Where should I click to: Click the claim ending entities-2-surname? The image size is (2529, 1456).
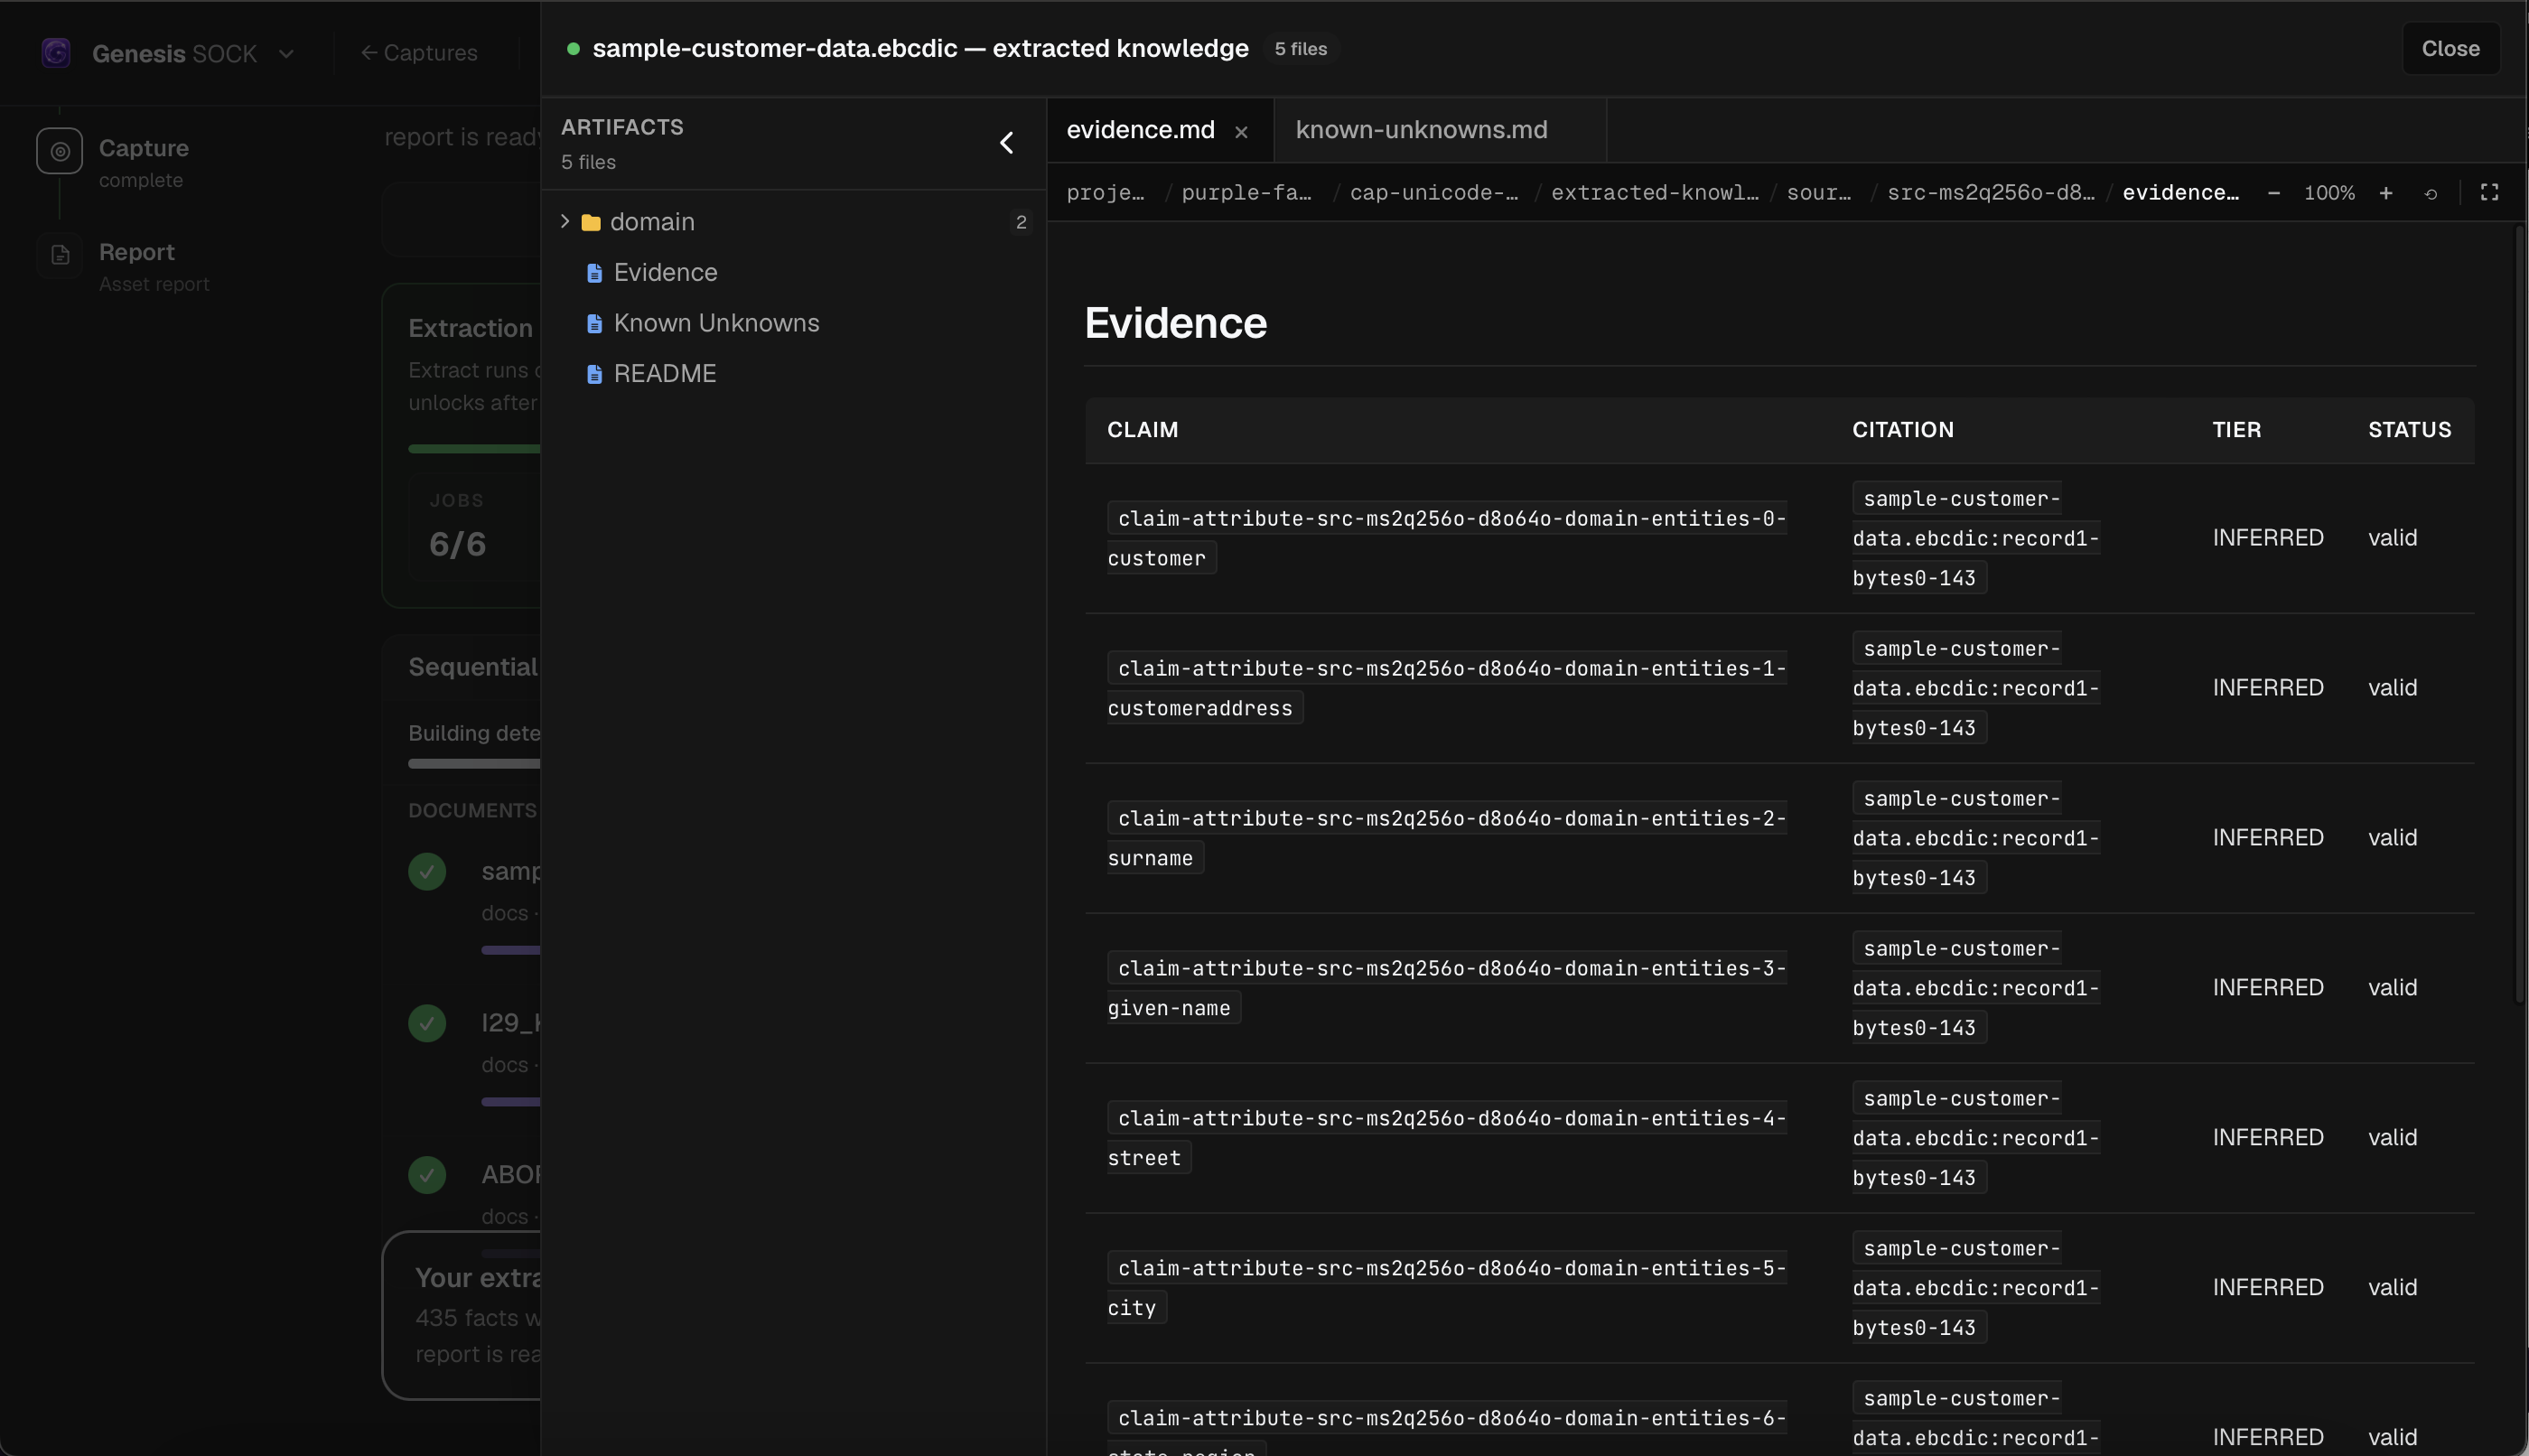tap(1446, 838)
